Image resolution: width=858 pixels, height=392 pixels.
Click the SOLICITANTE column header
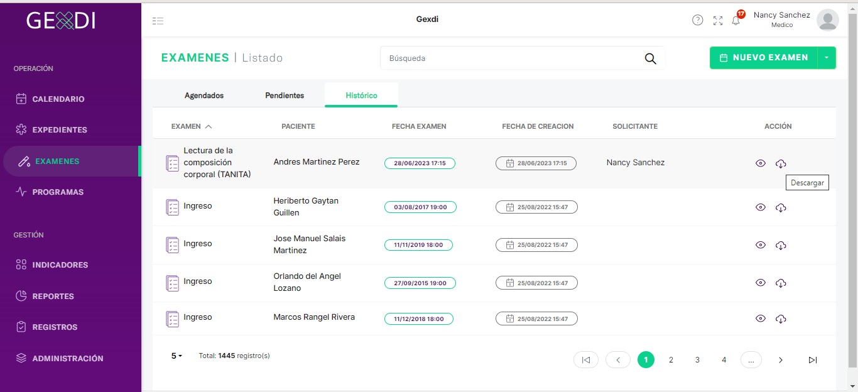click(635, 126)
